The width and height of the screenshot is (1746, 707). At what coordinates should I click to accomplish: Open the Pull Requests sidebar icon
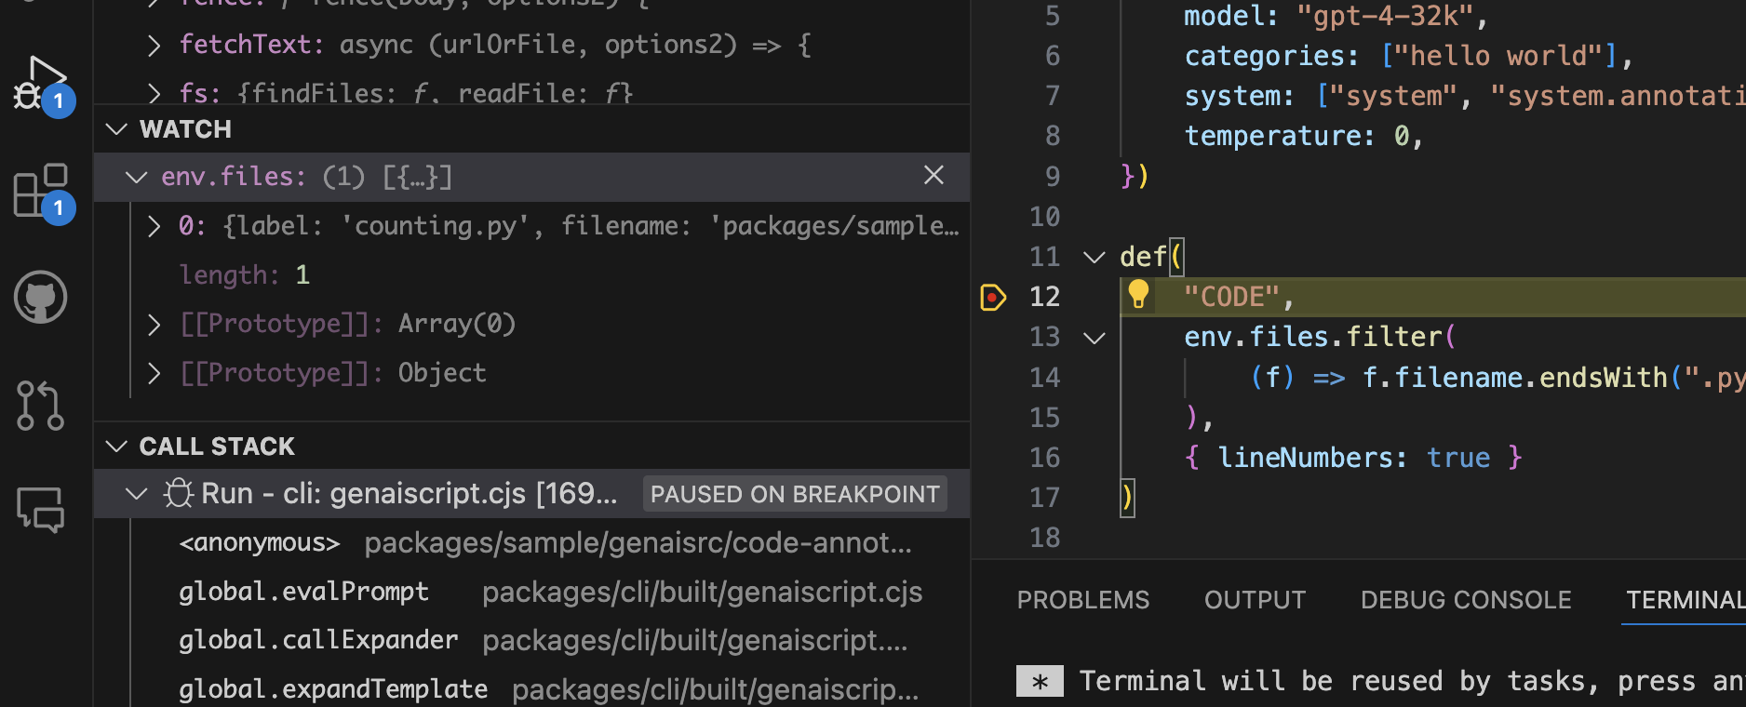point(40,406)
